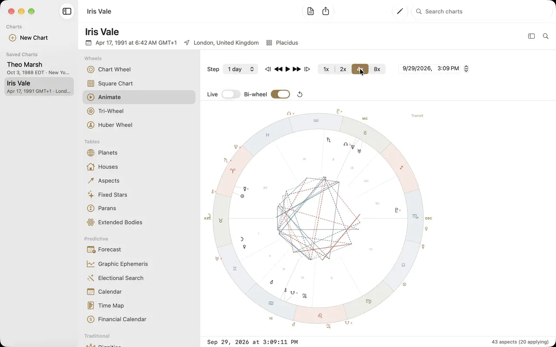The image size is (556, 347).
Task: Step backward one frame
Action: click(x=268, y=69)
